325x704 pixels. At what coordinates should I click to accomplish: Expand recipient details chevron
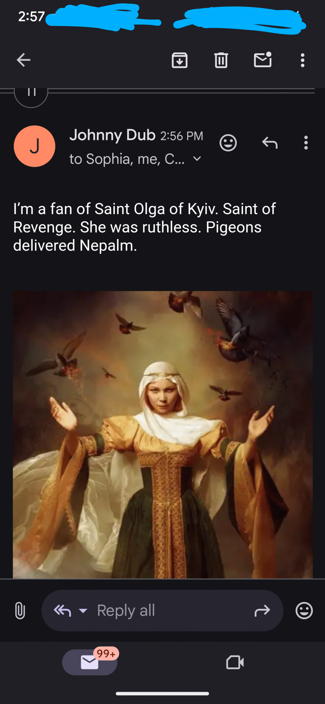(x=197, y=159)
